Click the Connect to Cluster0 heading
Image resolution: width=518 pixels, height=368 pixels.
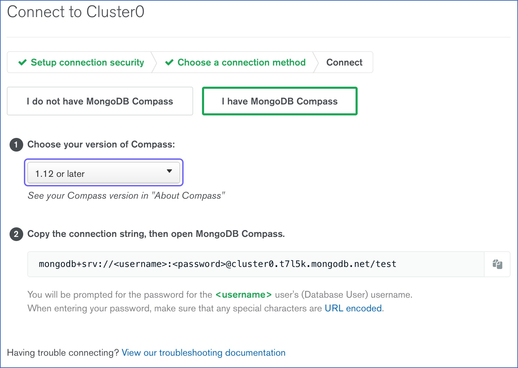coord(76,12)
